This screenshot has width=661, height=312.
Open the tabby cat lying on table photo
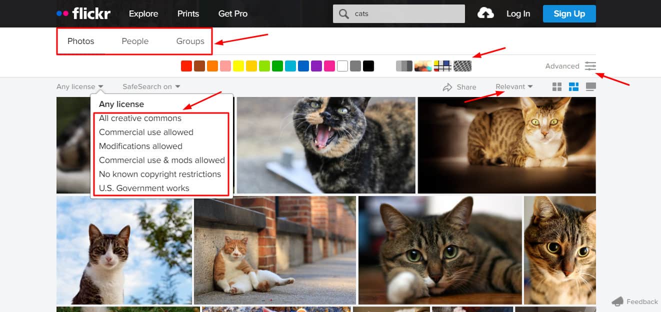(x=506, y=145)
